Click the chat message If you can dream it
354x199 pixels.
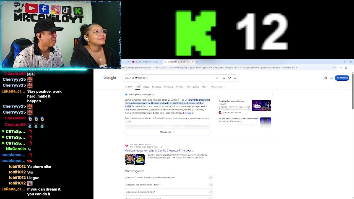click(44, 192)
